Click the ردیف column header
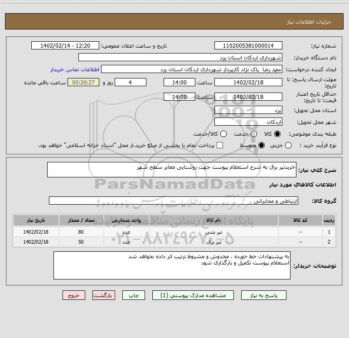 (329, 220)
